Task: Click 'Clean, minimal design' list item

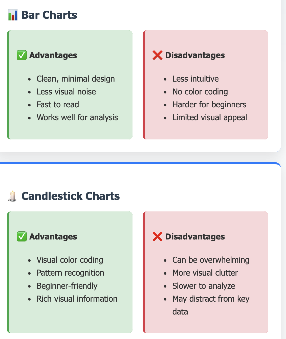Action: coord(76,79)
